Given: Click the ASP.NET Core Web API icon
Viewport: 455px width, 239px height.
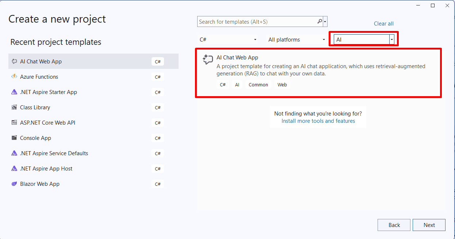Looking at the screenshot, I should click(14, 122).
